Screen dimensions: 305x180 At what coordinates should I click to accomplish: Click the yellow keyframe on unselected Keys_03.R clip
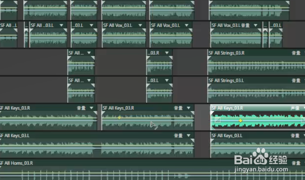click(119, 117)
